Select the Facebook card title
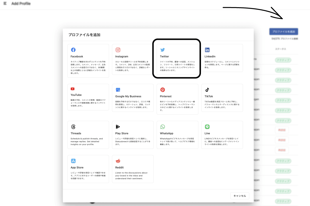This screenshot has width=310, height=206. coord(77,57)
